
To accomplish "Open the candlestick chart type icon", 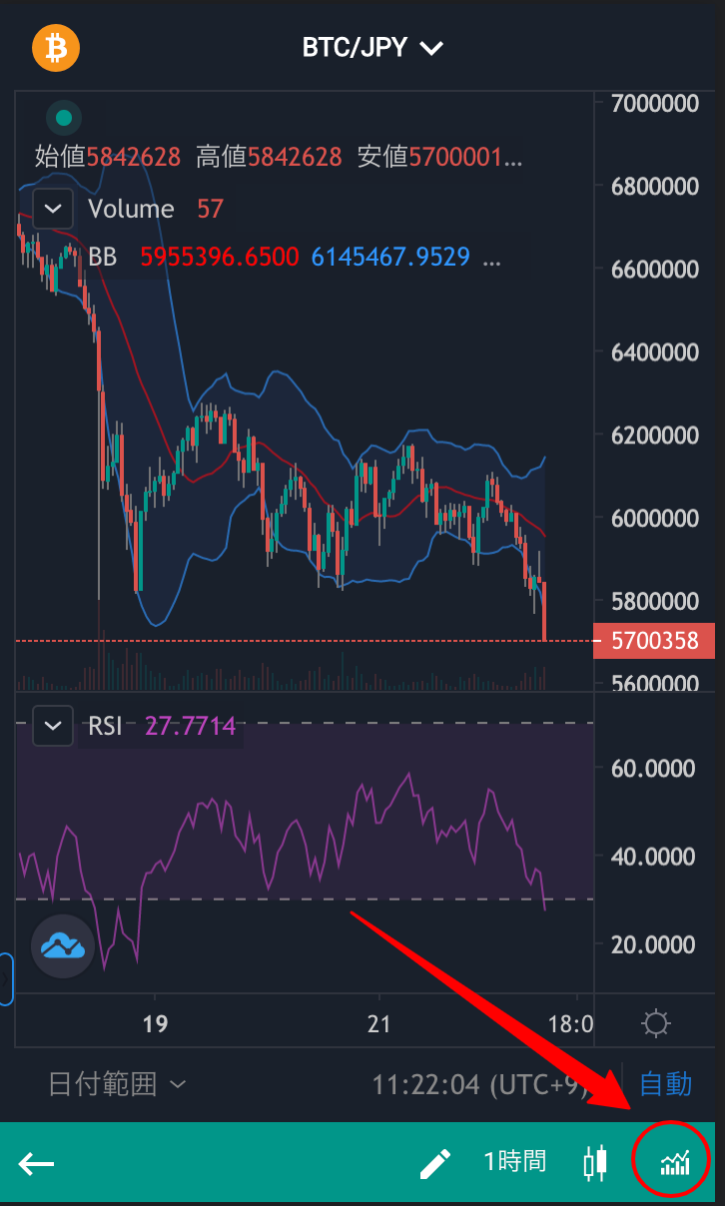I will coord(595,1162).
